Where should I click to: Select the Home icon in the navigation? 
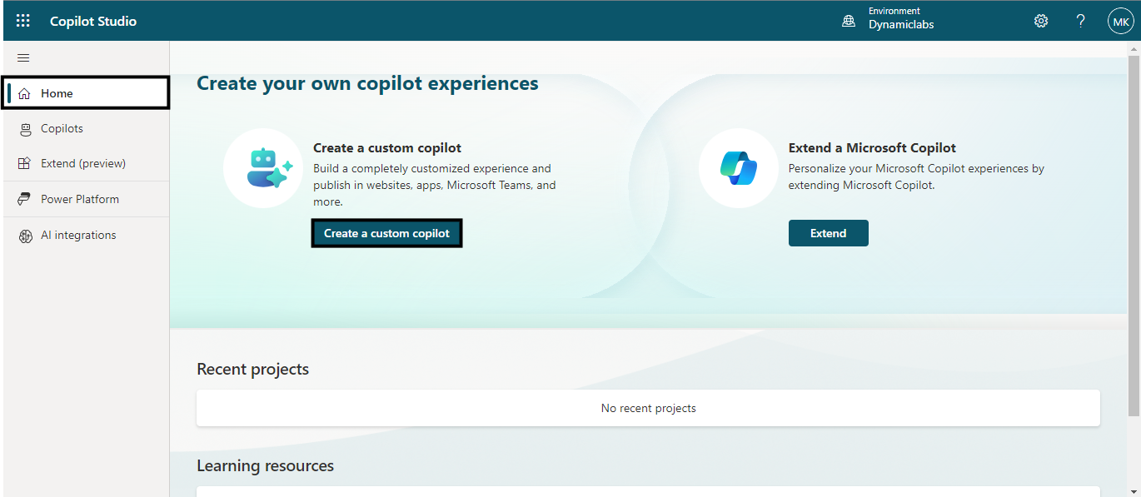pyautogui.click(x=25, y=92)
